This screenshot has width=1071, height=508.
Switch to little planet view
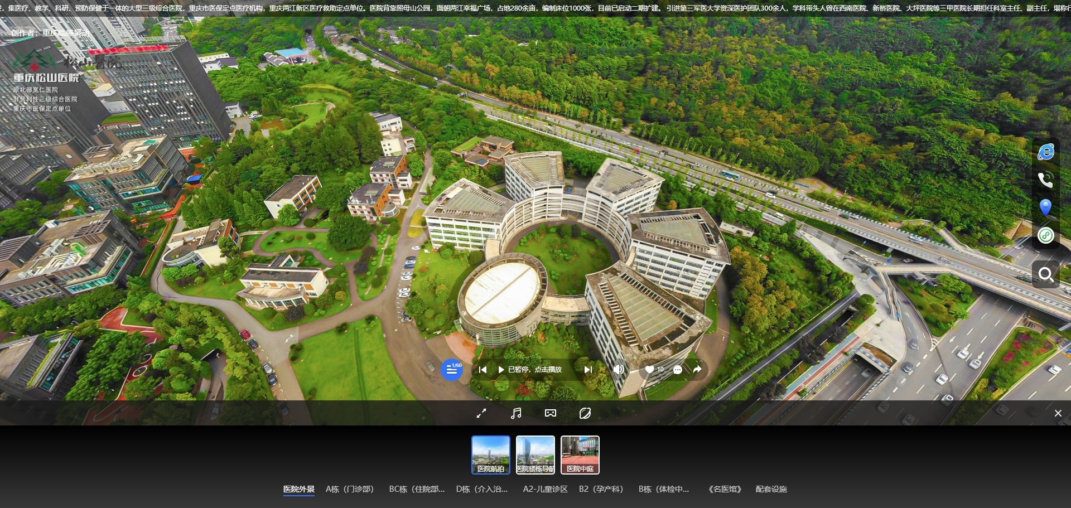coord(585,413)
